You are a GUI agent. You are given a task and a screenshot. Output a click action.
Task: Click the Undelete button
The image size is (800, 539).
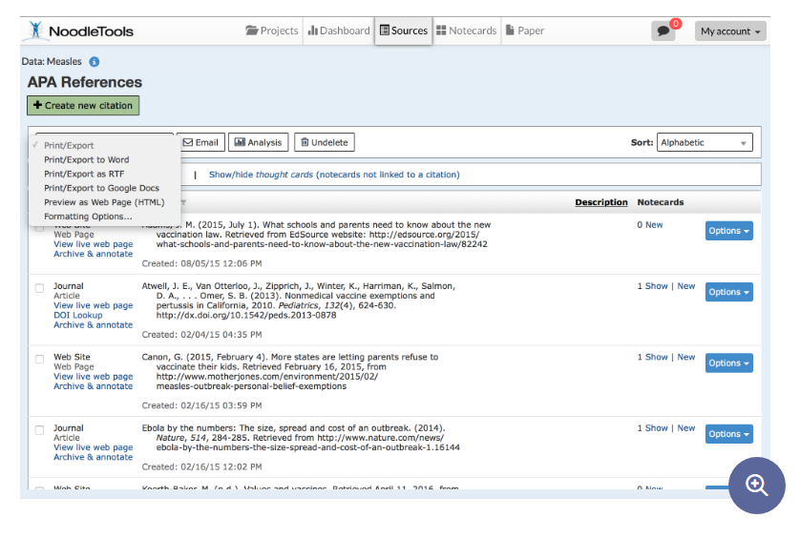pyautogui.click(x=325, y=142)
